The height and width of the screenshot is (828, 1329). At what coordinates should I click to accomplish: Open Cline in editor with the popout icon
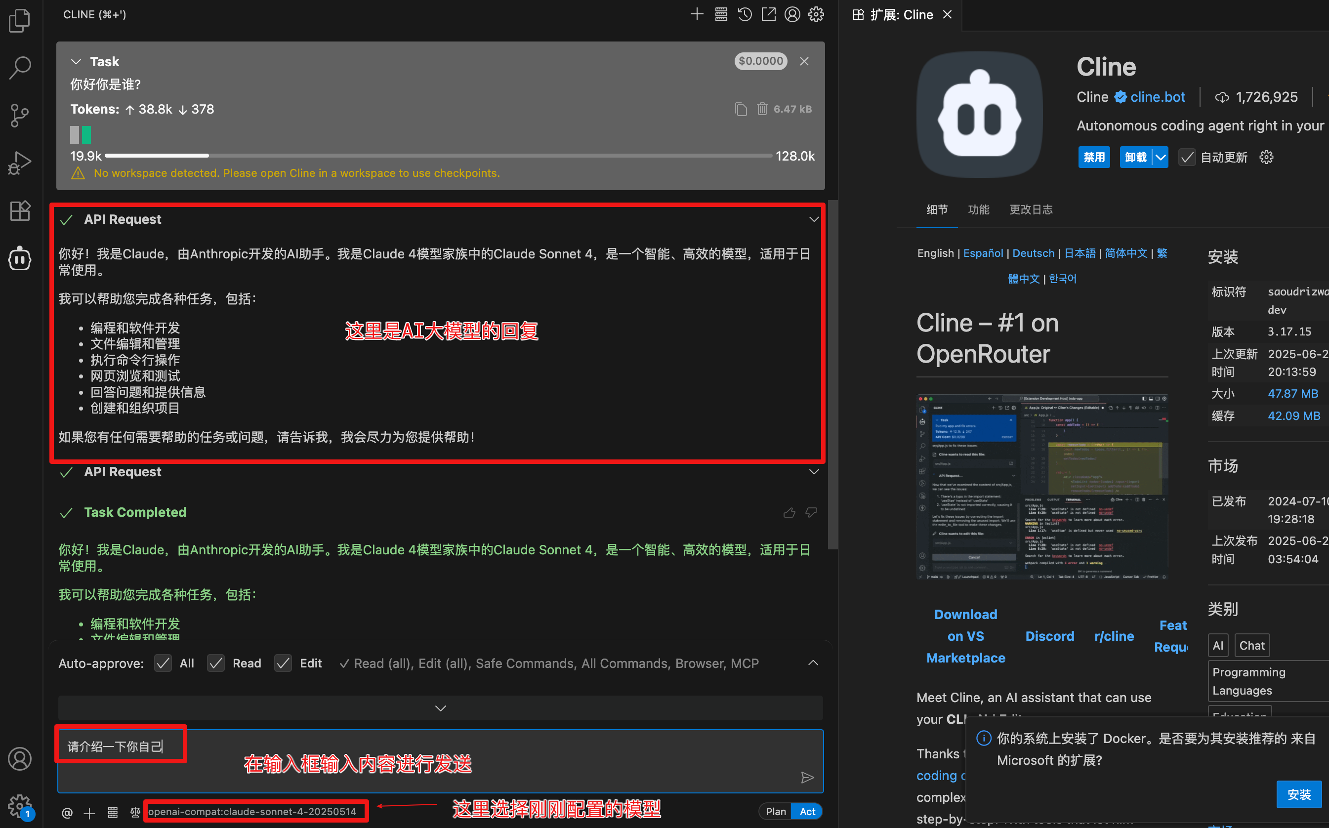pyautogui.click(x=768, y=15)
